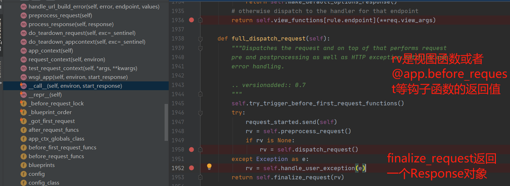
Task: Click the Exception class name on line 1951
Action: (272, 159)
